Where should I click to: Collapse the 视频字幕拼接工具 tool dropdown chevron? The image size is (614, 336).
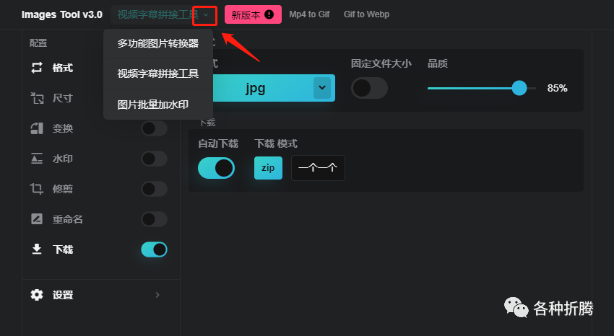pos(205,14)
